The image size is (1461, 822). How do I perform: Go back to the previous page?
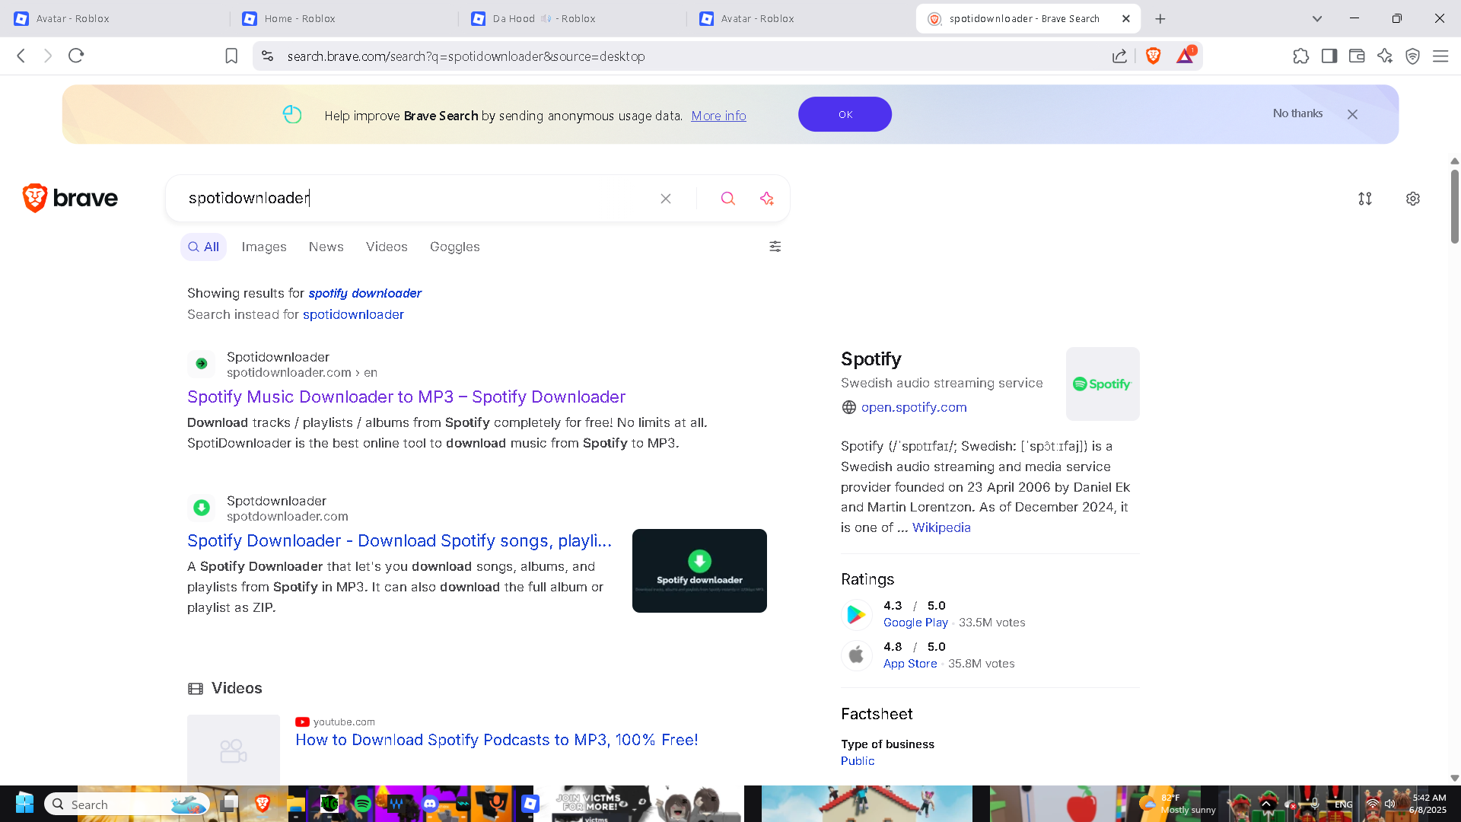21,56
